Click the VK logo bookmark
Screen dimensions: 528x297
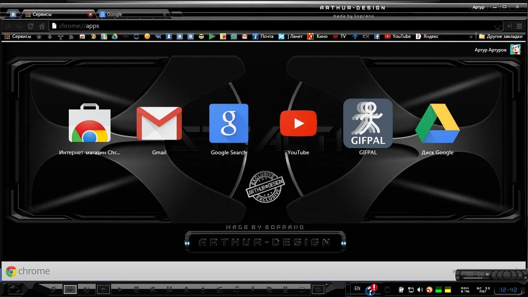point(158,36)
